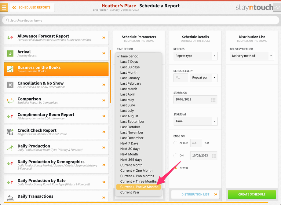Expand Daily Production by Rate chevron
This screenshot has width=281, height=205.
pyautogui.click(x=104, y=182)
